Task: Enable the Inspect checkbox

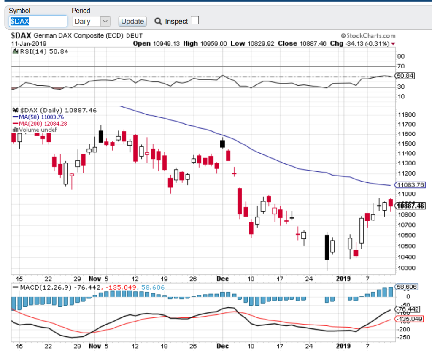Action: (x=194, y=21)
